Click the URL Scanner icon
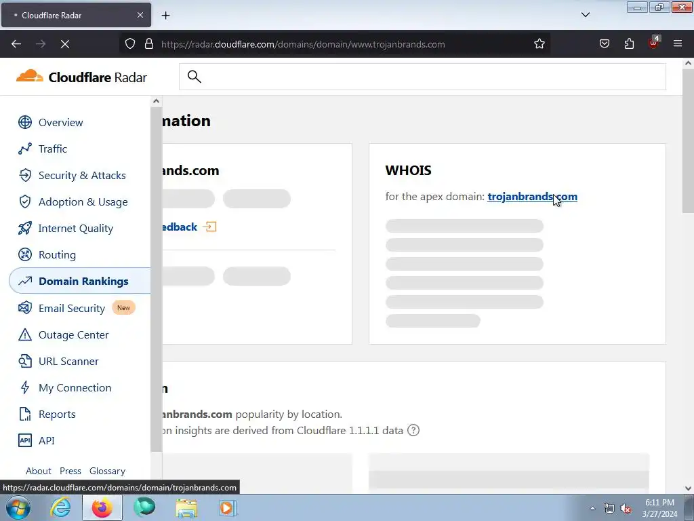 click(x=25, y=361)
